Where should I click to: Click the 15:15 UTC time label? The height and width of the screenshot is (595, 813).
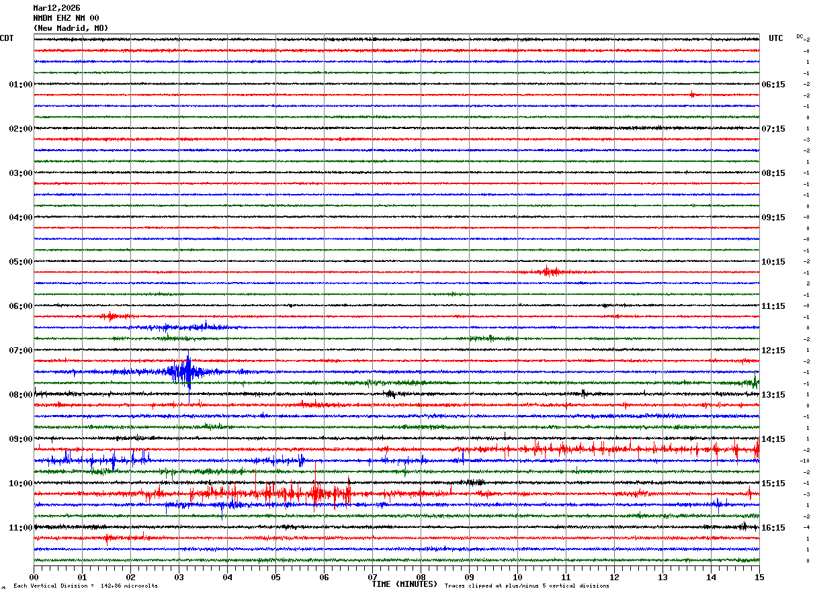pyautogui.click(x=773, y=484)
